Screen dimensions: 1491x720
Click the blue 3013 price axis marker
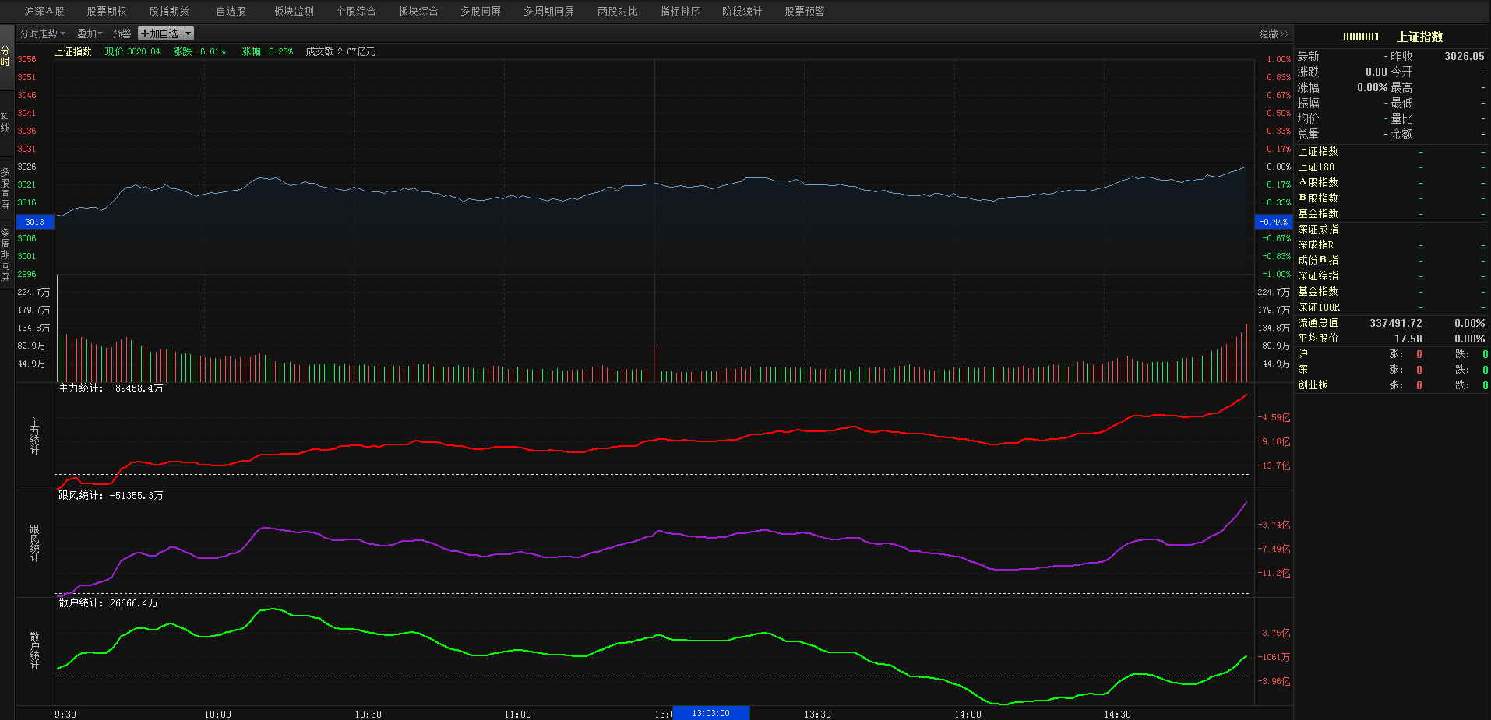(35, 222)
